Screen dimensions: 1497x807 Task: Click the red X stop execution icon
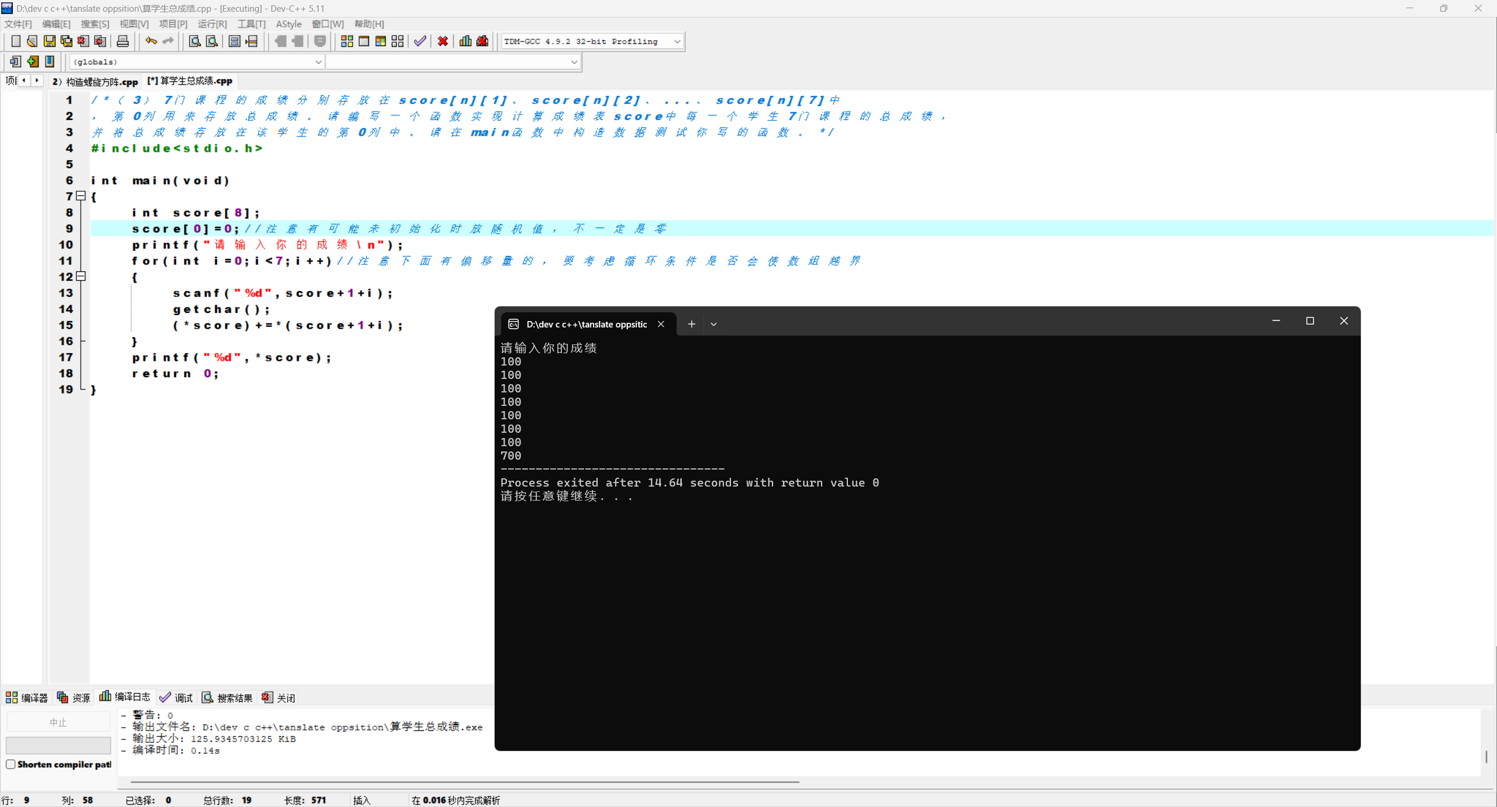443,41
